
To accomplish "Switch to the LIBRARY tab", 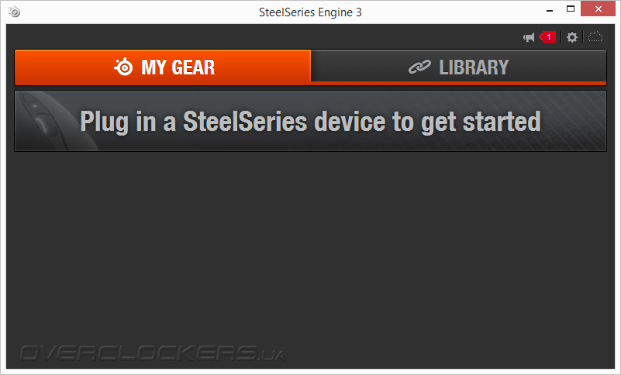I will pyautogui.click(x=457, y=67).
